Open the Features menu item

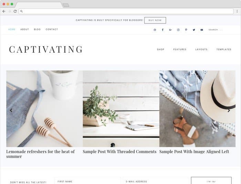180,49
